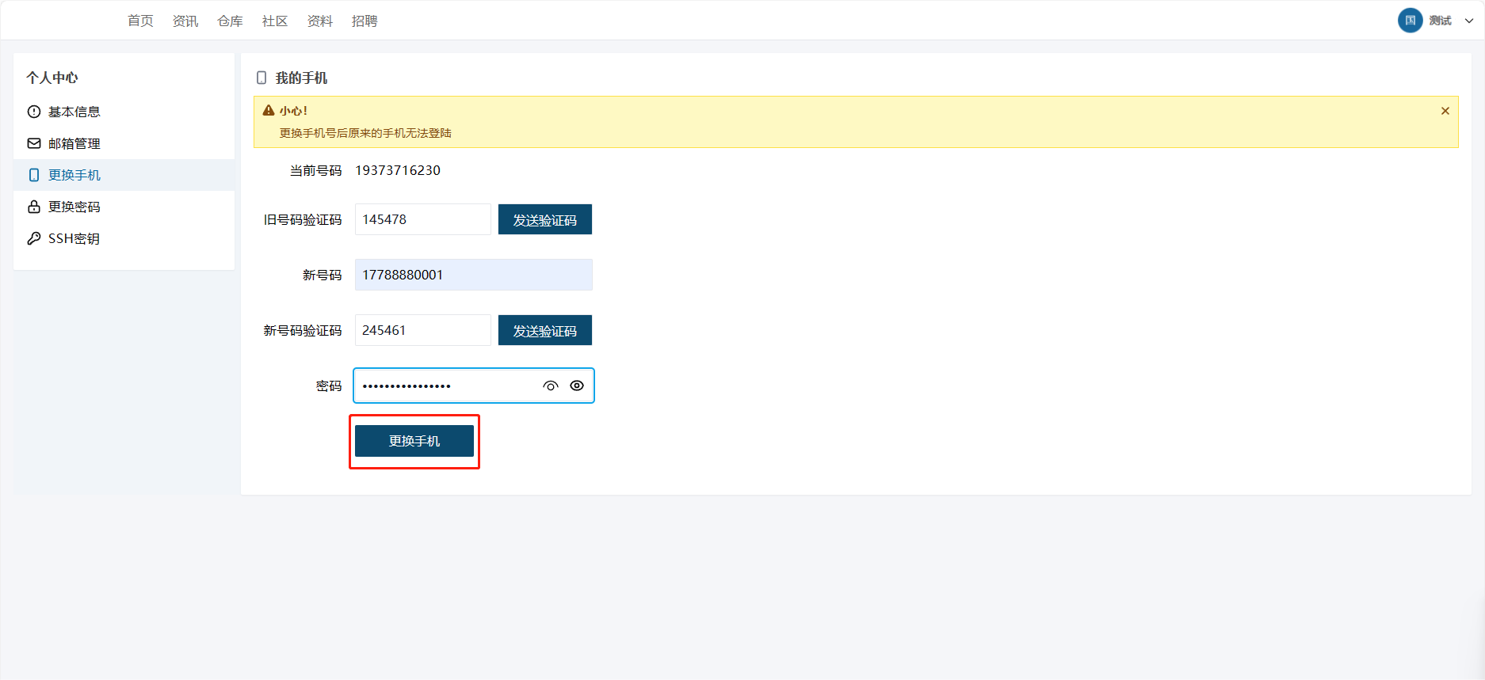1485x680 pixels.
Task: Click the phone icon beside 更换手机 in sidebar
Action: [x=34, y=175]
